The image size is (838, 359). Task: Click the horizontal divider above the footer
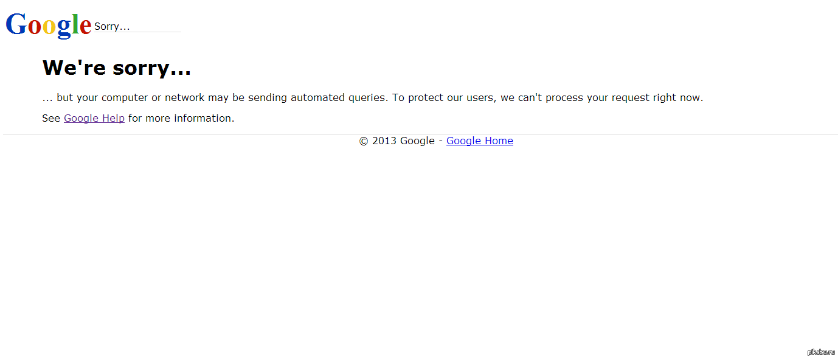243,134
